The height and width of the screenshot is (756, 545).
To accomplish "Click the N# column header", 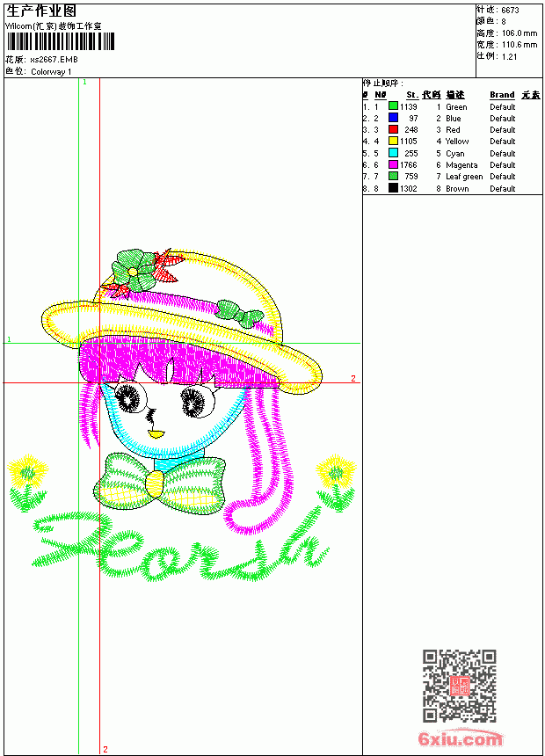I will (380, 95).
